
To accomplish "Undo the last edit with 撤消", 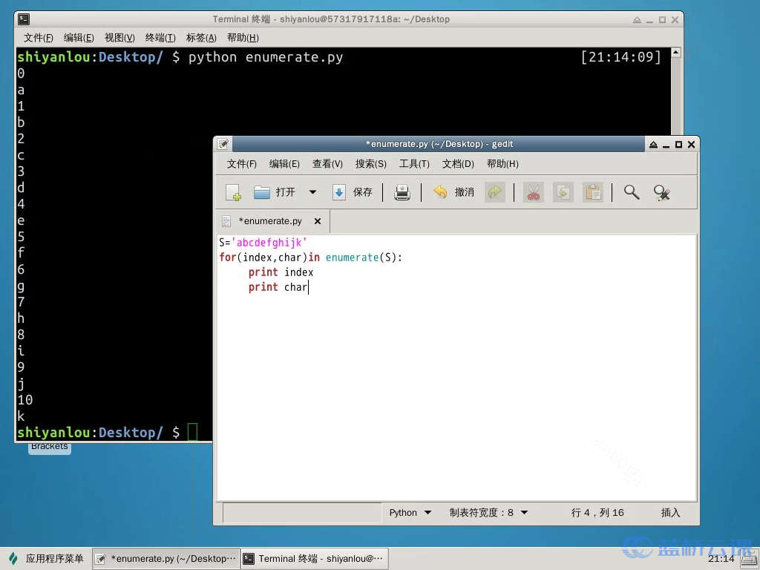I will point(453,192).
